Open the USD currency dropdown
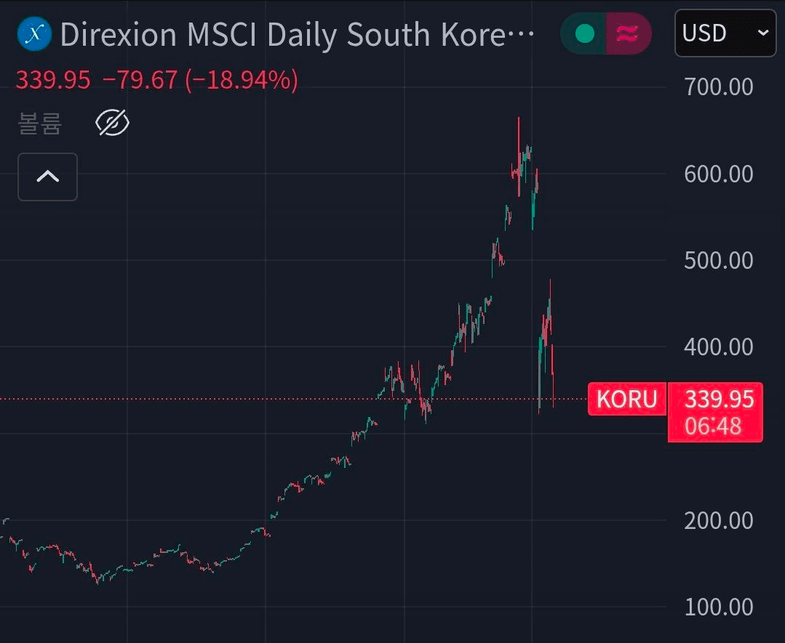Viewport: 785px width, 643px height. click(x=725, y=33)
